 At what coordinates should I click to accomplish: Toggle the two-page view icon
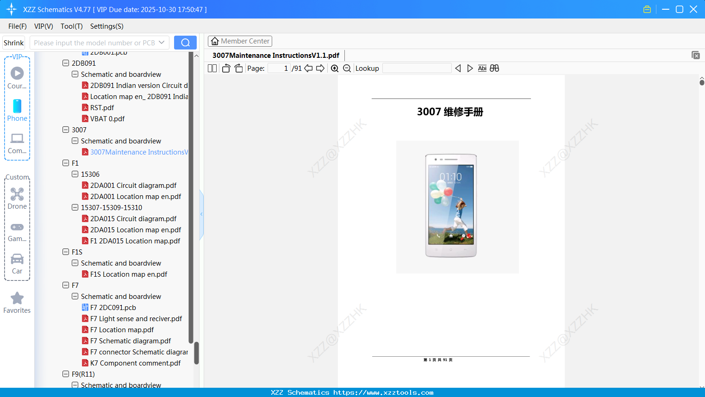pyautogui.click(x=212, y=68)
